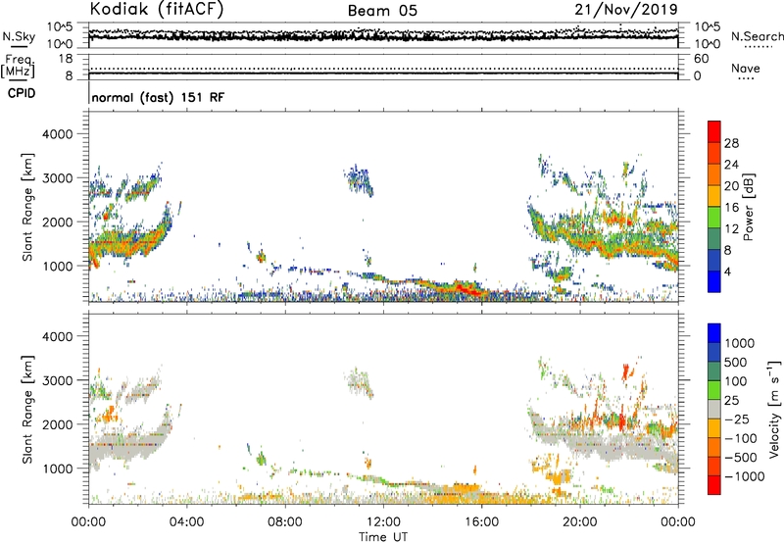This screenshot has height=543, width=784.
Task: Click the blue top of Velocity colorbar
Action: tap(714, 333)
